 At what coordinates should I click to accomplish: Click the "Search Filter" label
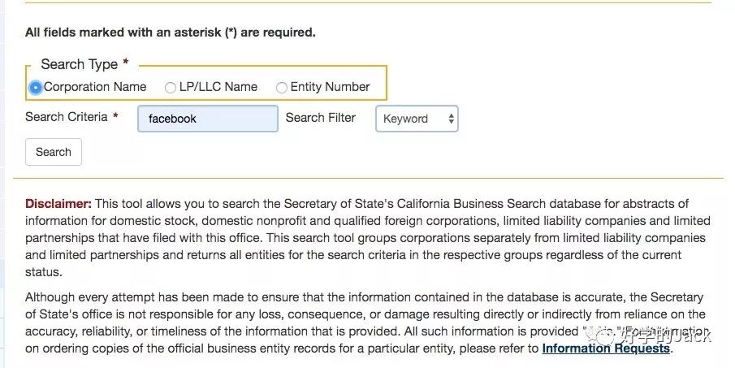coord(321,118)
